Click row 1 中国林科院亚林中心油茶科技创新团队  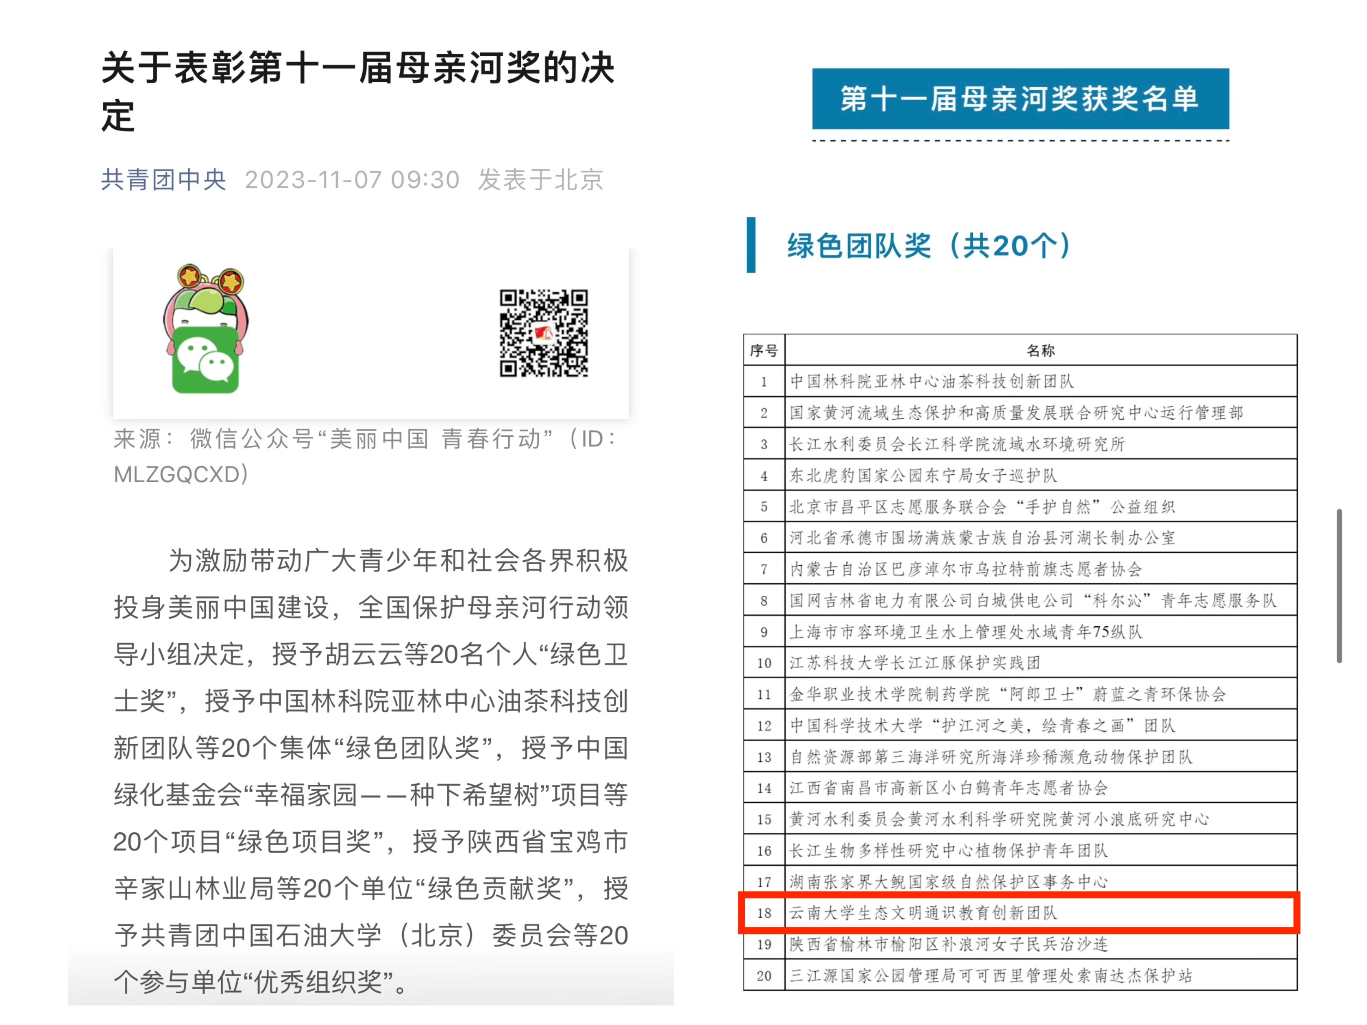pos(932,381)
